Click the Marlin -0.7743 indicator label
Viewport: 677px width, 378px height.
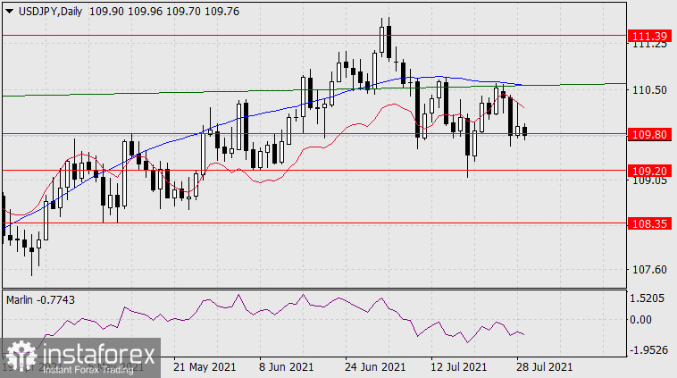click(x=40, y=299)
